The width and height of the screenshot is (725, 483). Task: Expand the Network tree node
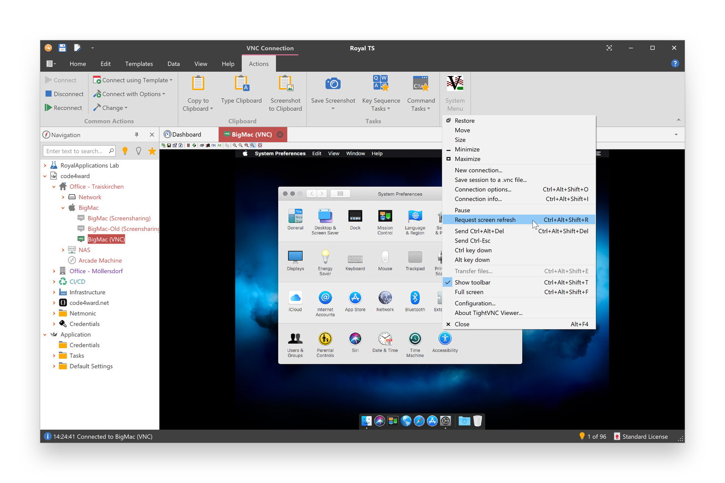(x=63, y=197)
